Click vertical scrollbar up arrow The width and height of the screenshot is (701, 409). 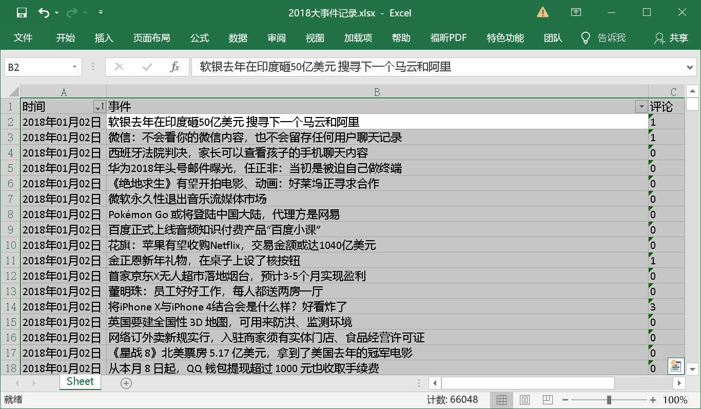click(692, 91)
